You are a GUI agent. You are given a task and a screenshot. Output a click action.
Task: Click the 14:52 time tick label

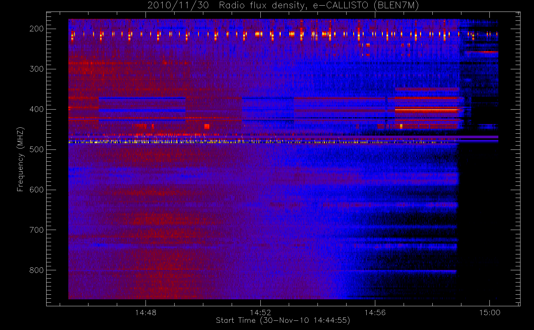coord(260,313)
